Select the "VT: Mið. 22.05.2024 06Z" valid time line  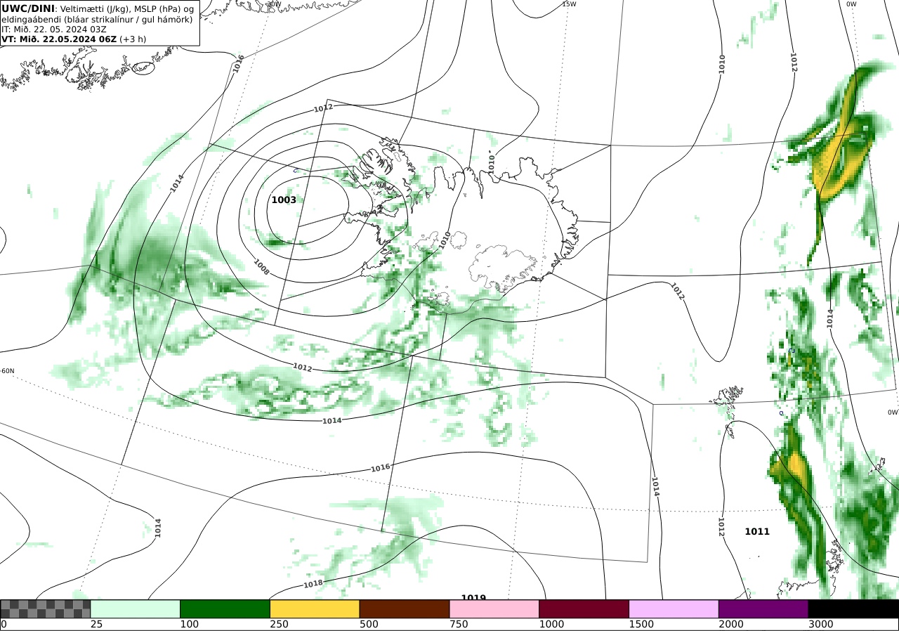(x=74, y=39)
